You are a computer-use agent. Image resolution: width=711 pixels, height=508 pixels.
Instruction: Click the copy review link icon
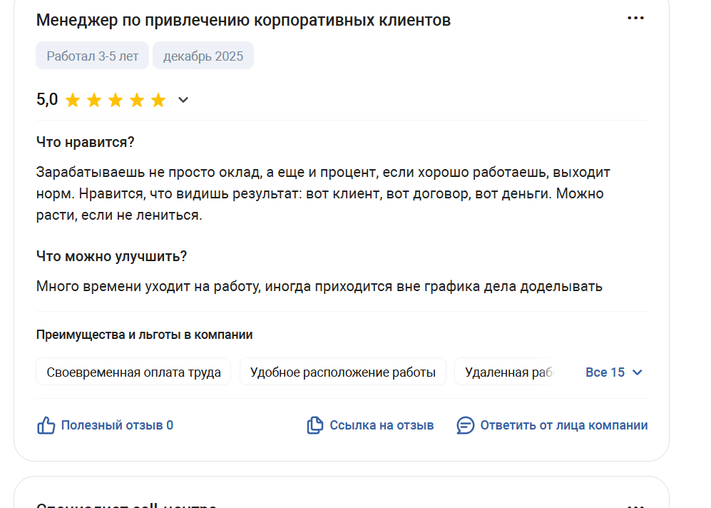[x=314, y=426]
